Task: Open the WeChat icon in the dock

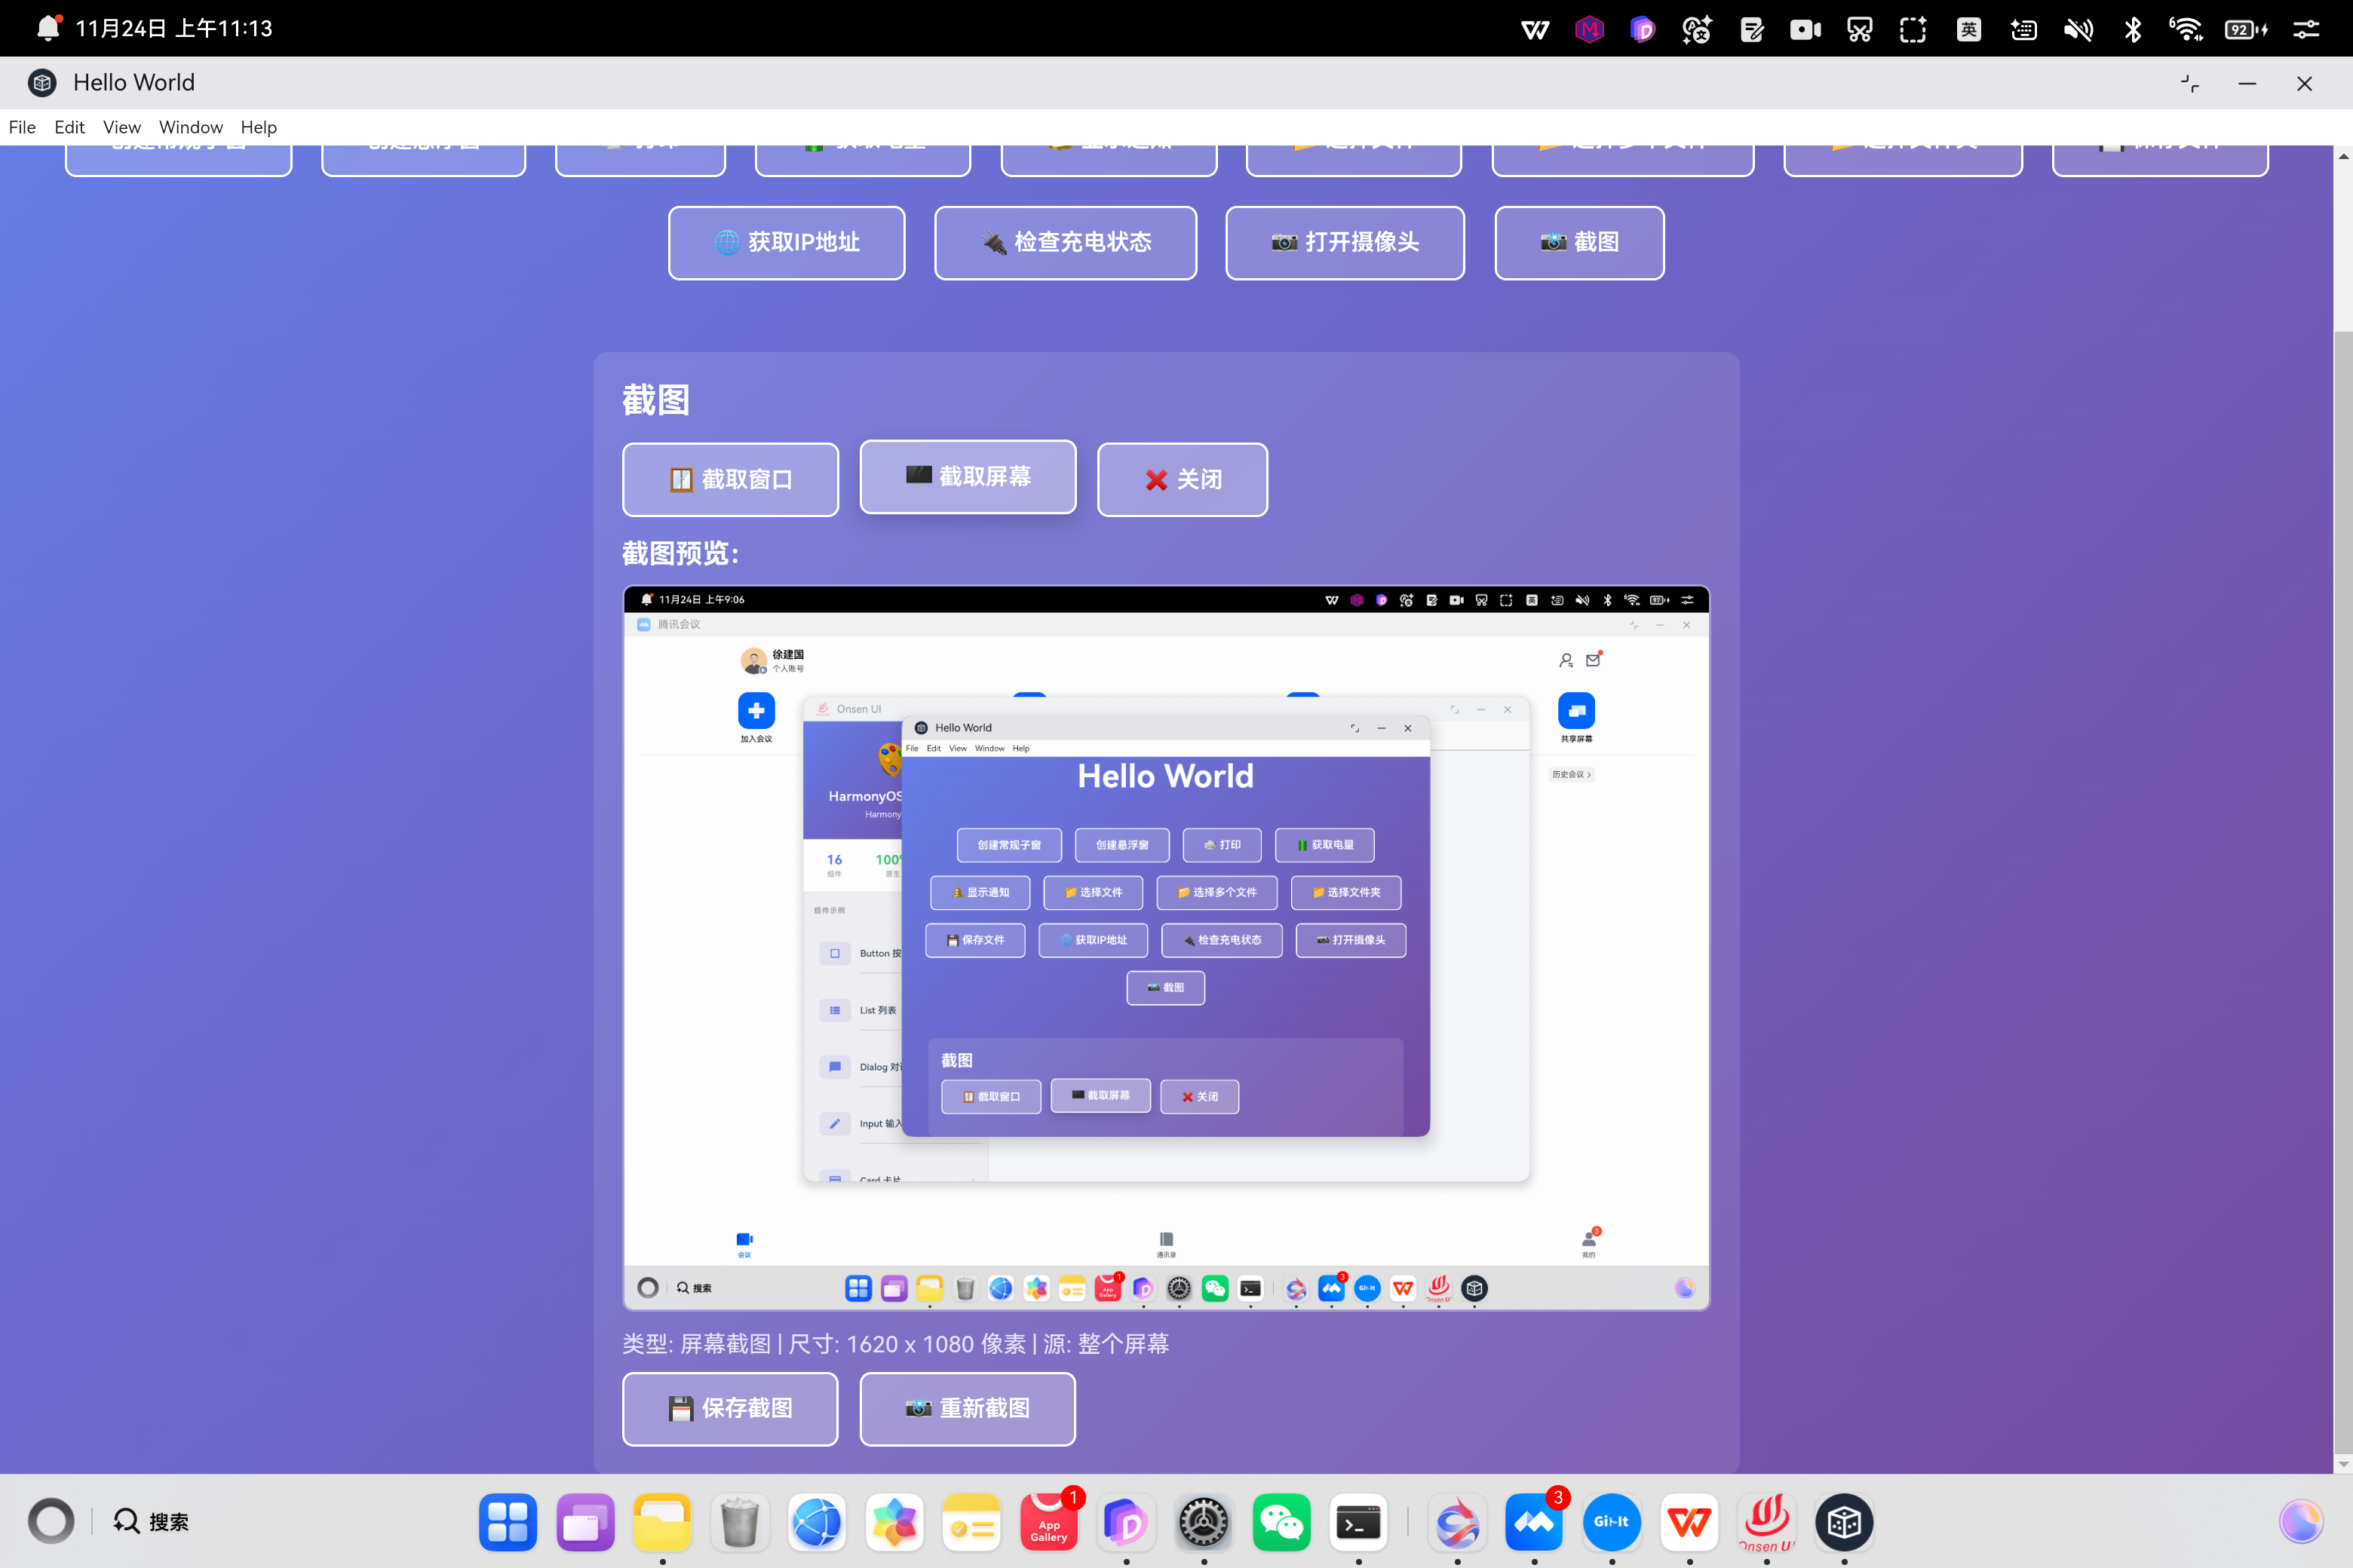Action: click(x=1281, y=1522)
